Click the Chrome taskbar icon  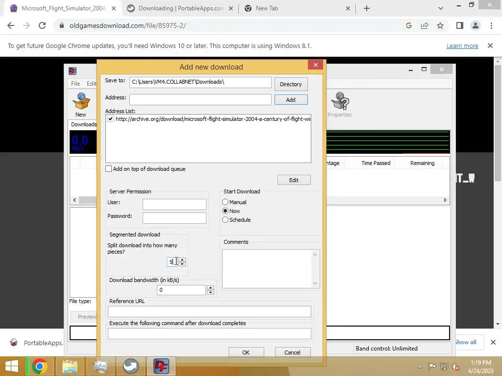[x=39, y=366]
